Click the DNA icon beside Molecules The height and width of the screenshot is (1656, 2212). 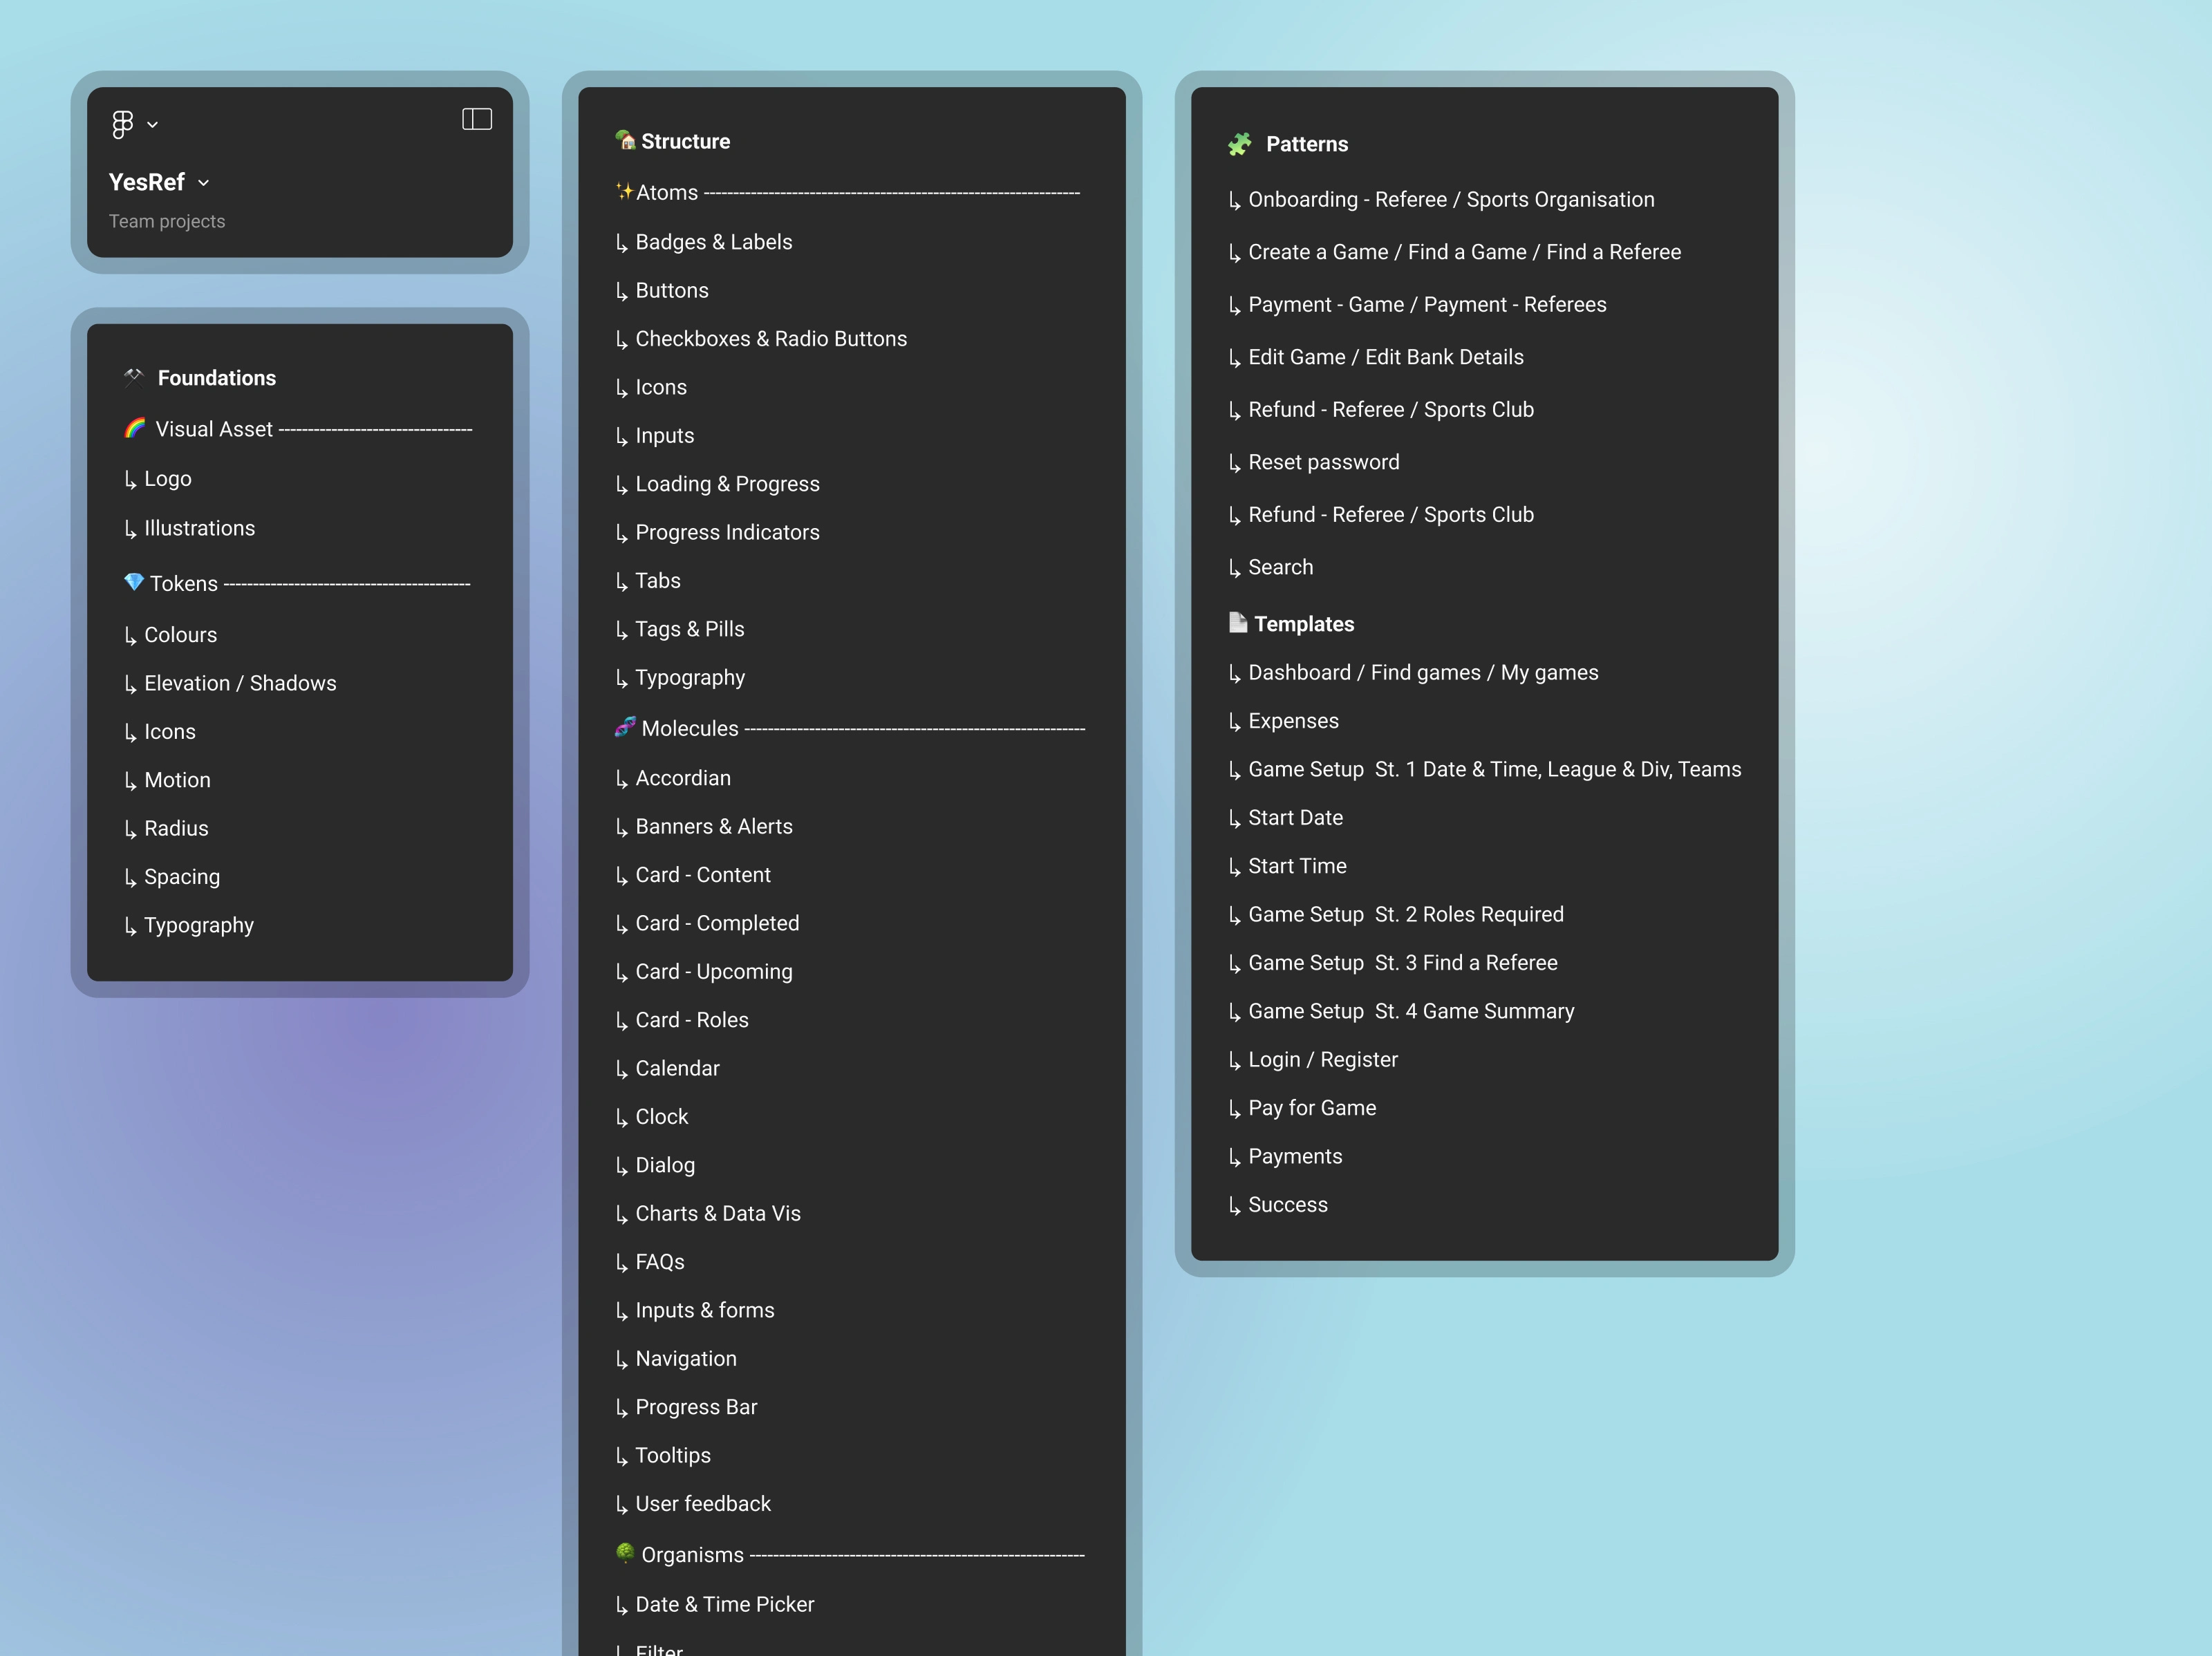625,727
